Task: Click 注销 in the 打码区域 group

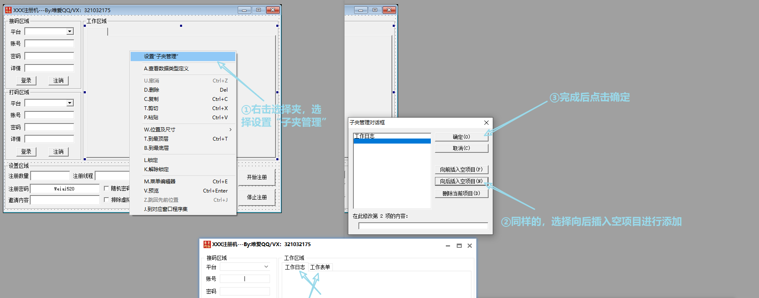Action: (59, 152)
